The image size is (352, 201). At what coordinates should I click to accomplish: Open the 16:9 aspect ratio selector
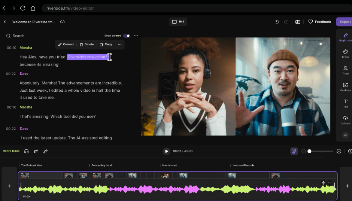(178, 22)
